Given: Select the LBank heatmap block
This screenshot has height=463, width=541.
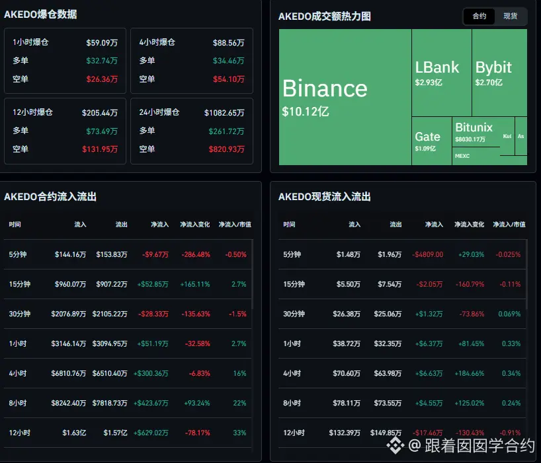Looking at the screenshot, I should 442,73.
